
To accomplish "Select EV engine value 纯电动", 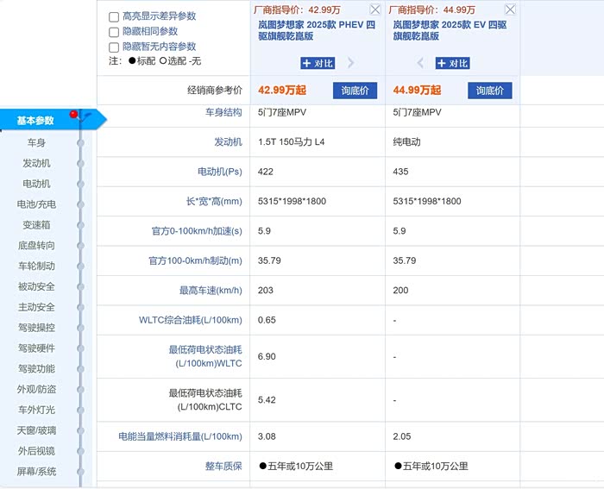I will [406, 142].
